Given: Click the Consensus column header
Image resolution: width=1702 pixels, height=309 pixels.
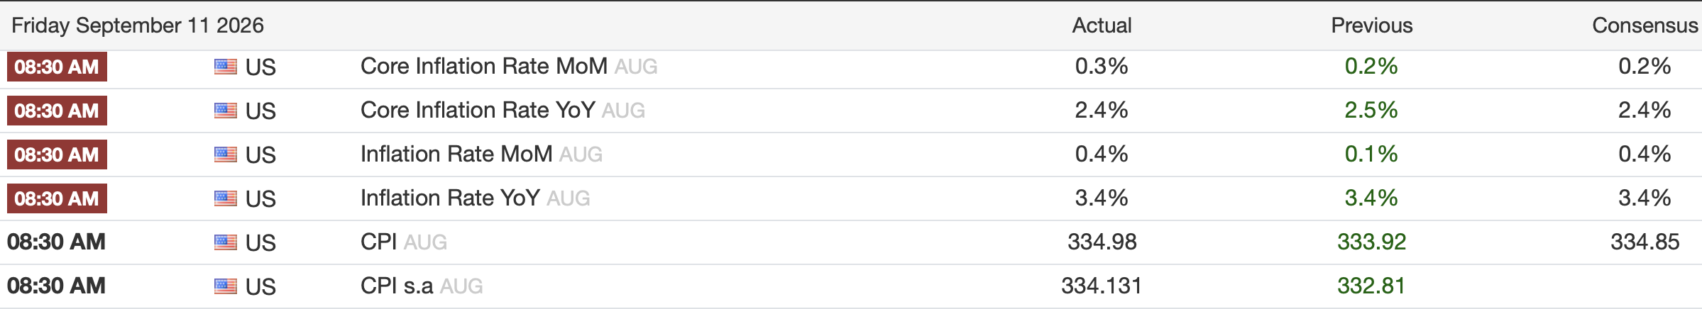Looking at the screenshot, I should [x=1645, y=26].
